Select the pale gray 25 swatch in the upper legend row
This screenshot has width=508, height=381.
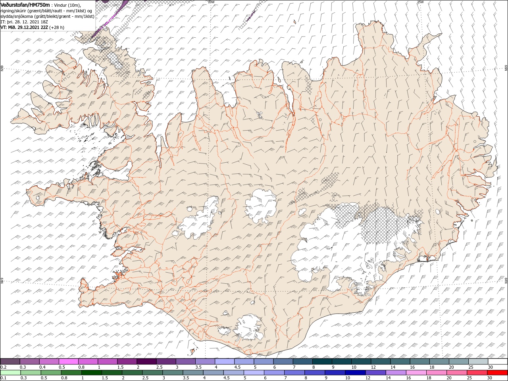point(478,362)
